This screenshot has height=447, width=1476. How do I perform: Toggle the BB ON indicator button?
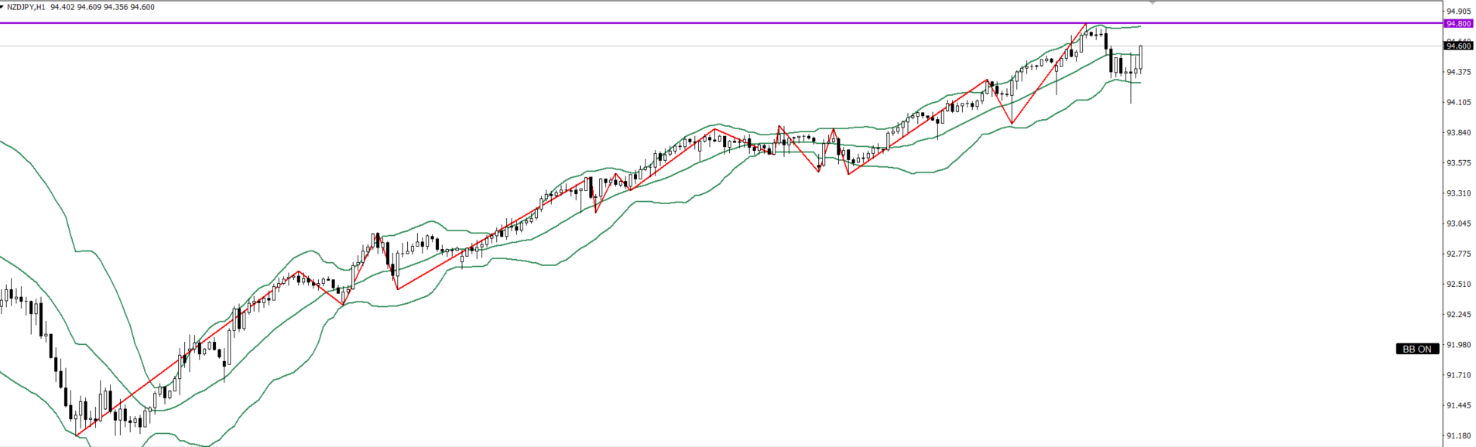coord(1417,349)
